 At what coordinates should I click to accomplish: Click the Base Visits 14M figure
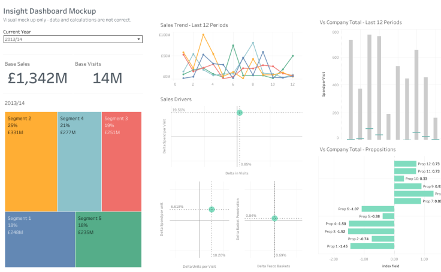pos(107,78)
